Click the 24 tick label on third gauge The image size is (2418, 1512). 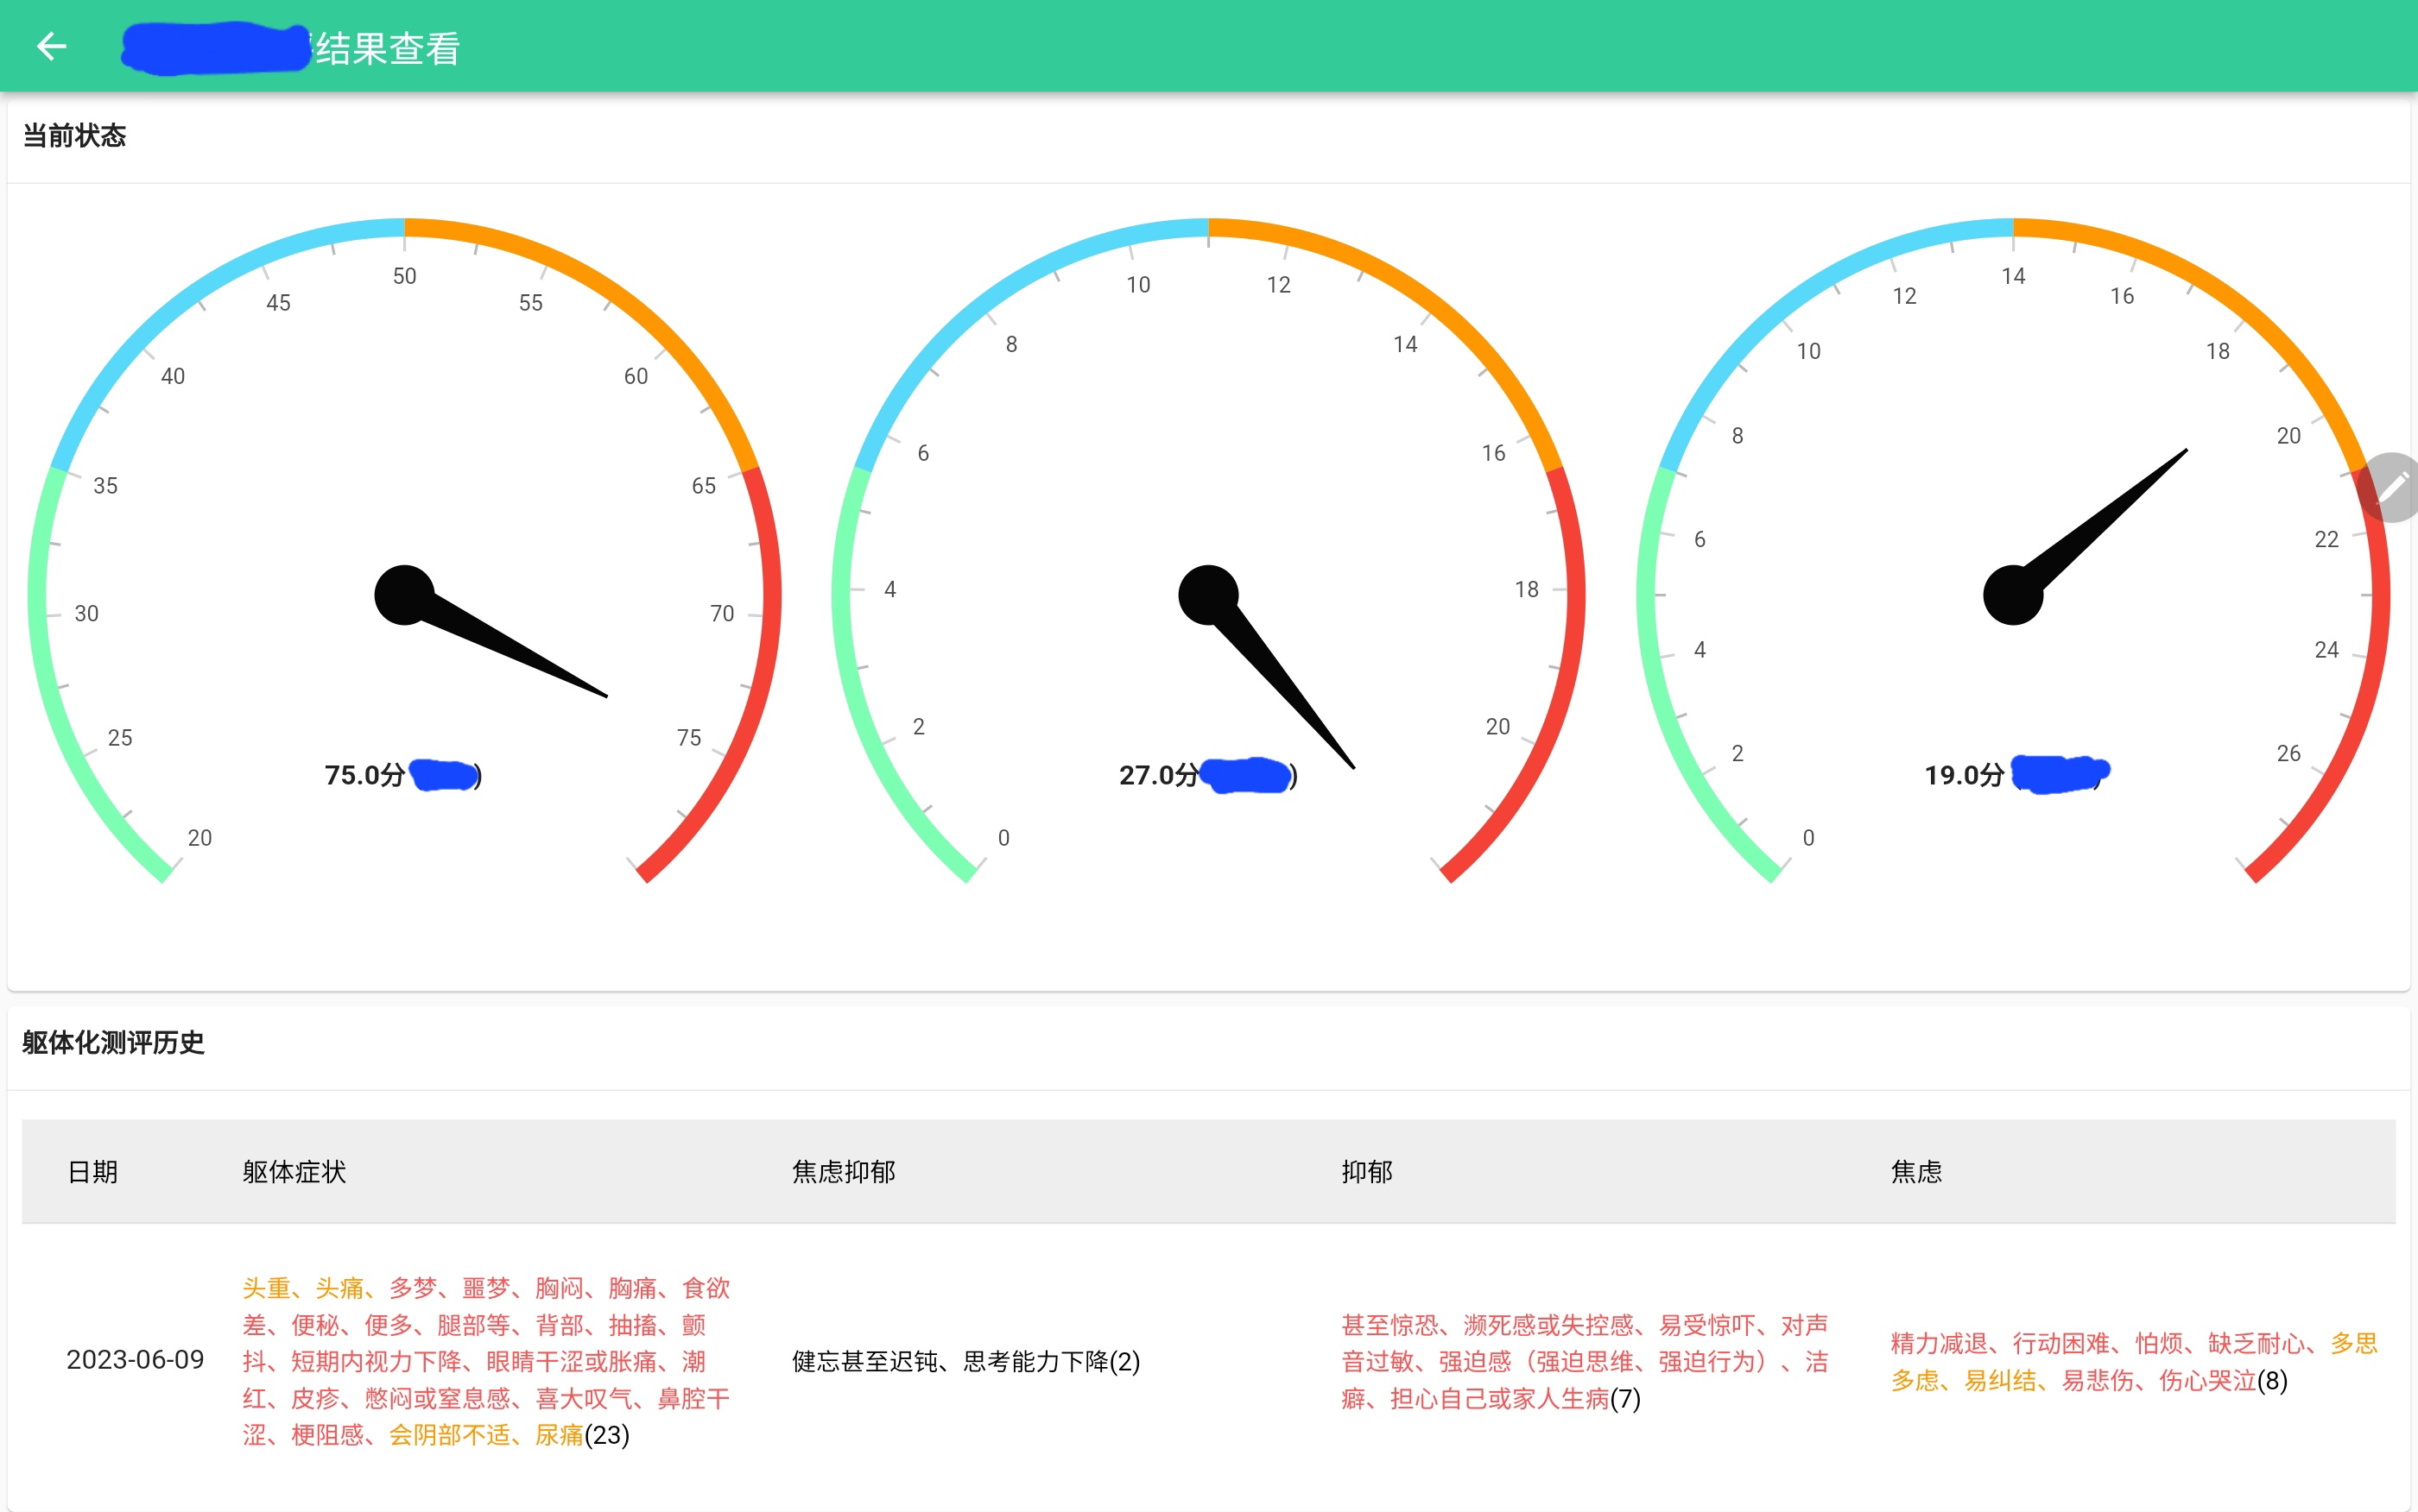(2326, 650)
